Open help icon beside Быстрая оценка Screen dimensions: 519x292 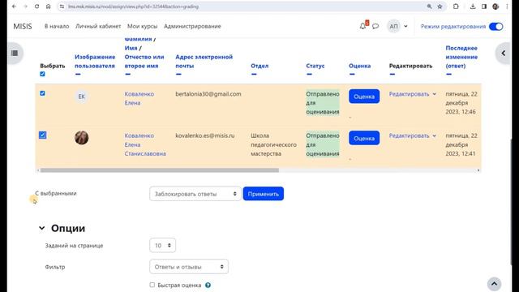pyautogui.click(x=208, y=285)
